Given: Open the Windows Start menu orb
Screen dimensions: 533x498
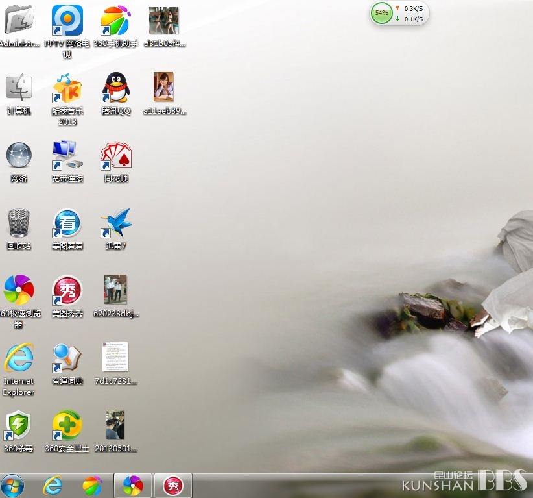Looking at the screenshot, I should [13, 485].
